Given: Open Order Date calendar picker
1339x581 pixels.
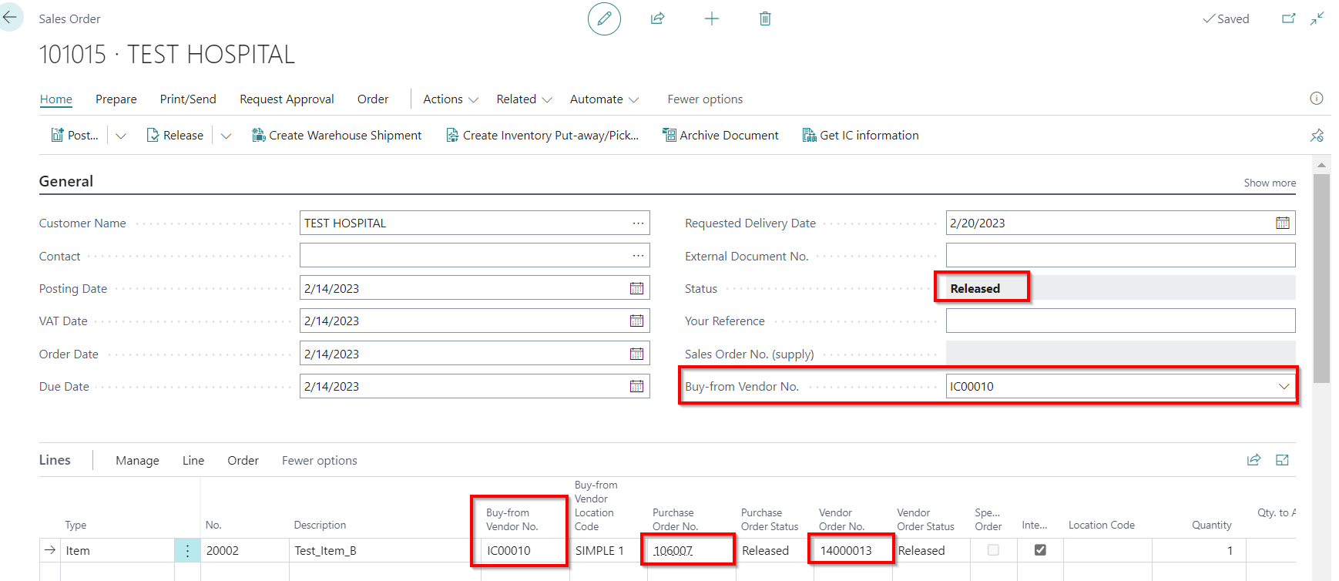Looking at the screenshot, I should tap(636, 354).
